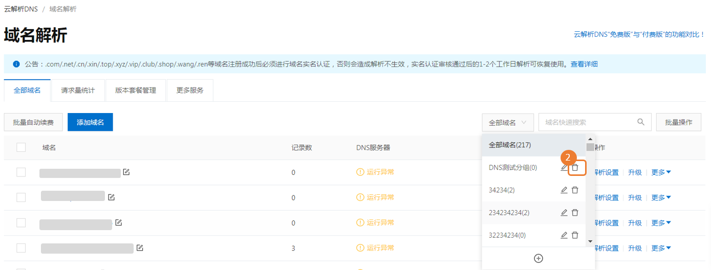Click the 添加域名 button

point(90,122)
